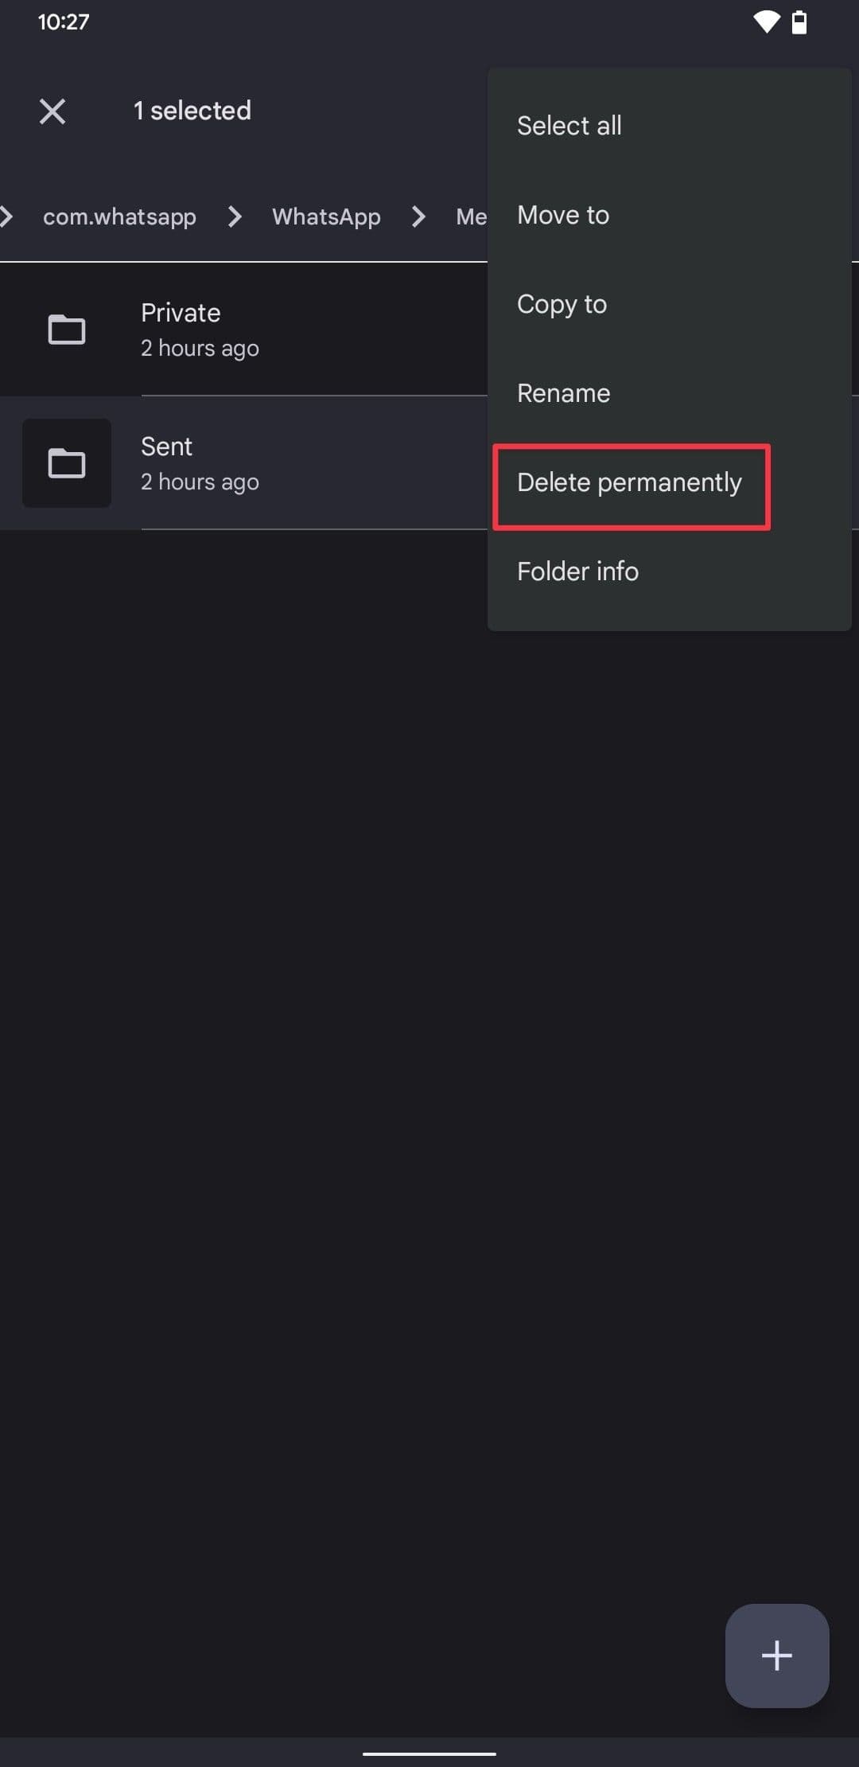The height and width of the screenshot is (1767, 859).
Task: Tap the X to clear selection
Action: pos(52,111)
